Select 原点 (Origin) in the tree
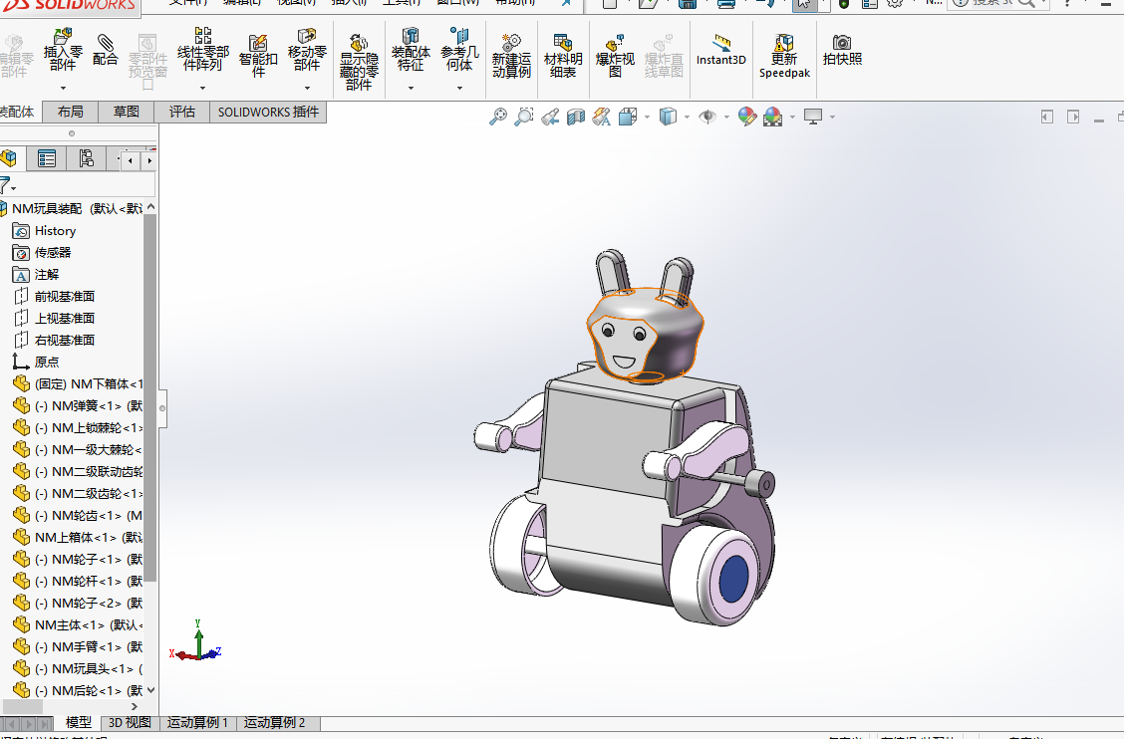 pyautogui.click(x=36, y=362)
